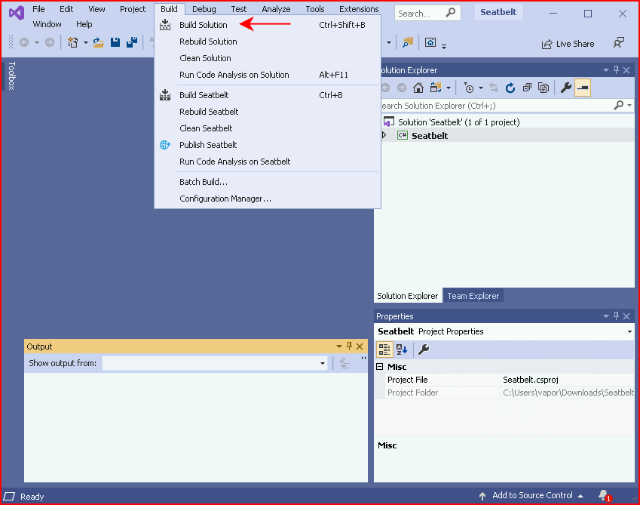Image resolution: width=640 pixels, height=505 pixels.
Task: Toggle Alphabetical sort in Properties panel
Action: pyautogui.click(x=402, y=349)
